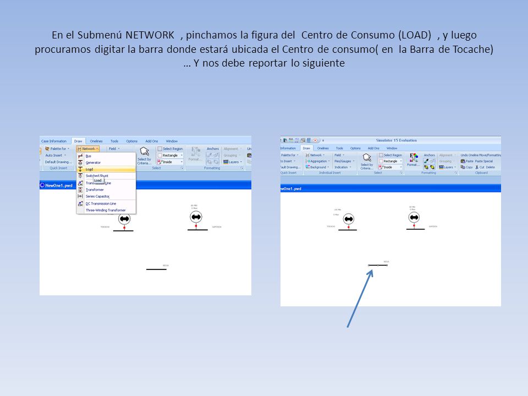
Task: Click red X abort icon in quick access toolbar
Action: pos(315,140)
